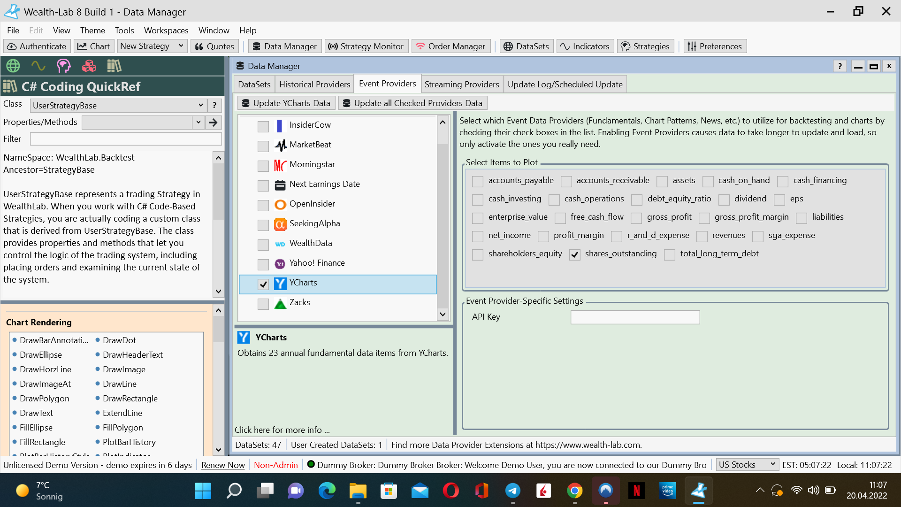Click the red cubes Building Blocks icon
901x507 pixels.
[89, 66]
